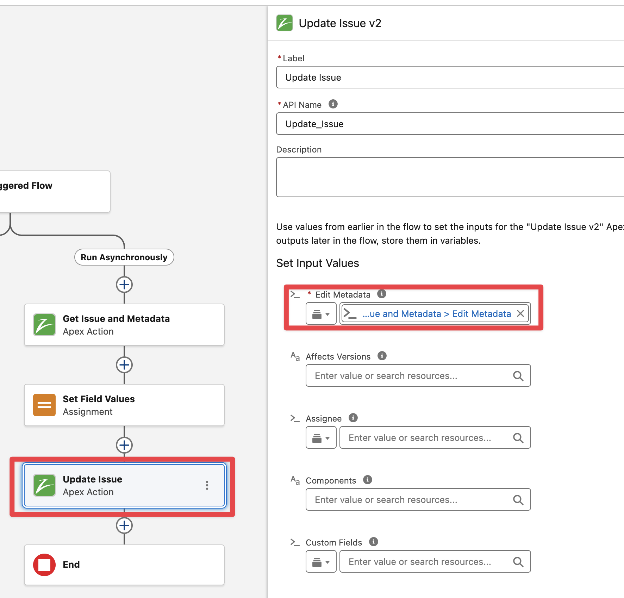Select the Set Field Values element
624x598 pixels.
coord(124,405)
